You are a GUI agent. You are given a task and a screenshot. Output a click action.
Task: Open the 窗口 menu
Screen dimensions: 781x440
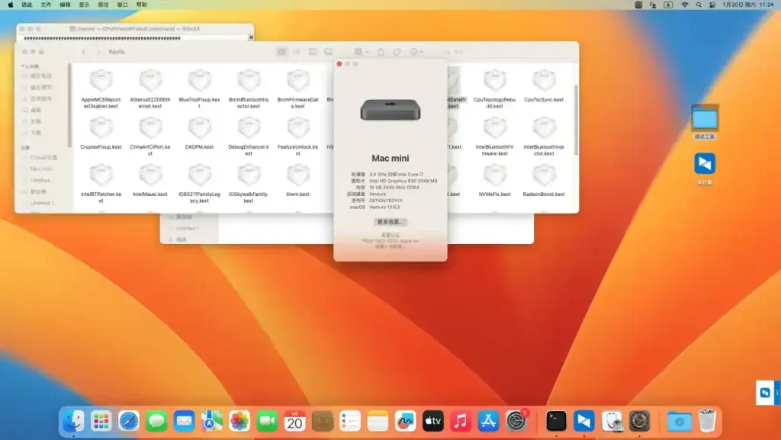click(123, 5)
